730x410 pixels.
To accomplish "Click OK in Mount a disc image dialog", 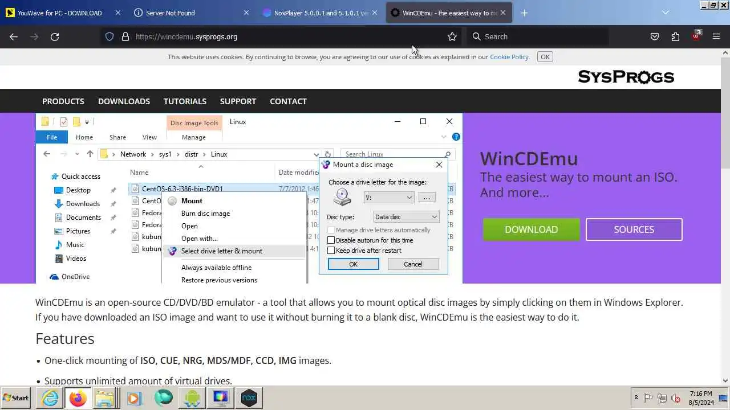I will [x=353, y=264].
